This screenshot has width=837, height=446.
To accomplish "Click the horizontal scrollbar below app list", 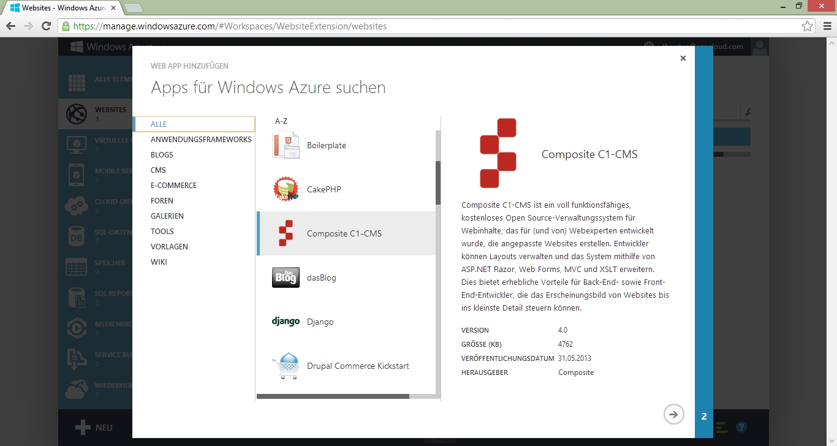I will click(x=333, y=396).
